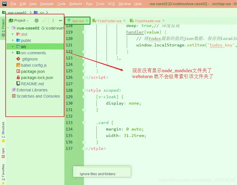Screen dimensions: 237x185
Task: Open the VCS menu
Action: click(111, 4)
